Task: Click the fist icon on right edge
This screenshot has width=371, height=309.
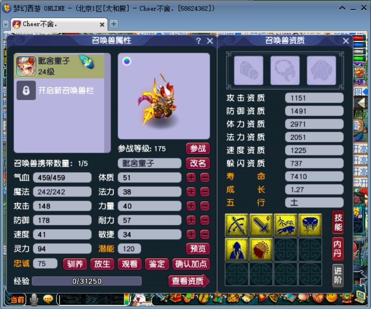Action: pos(360,73)
